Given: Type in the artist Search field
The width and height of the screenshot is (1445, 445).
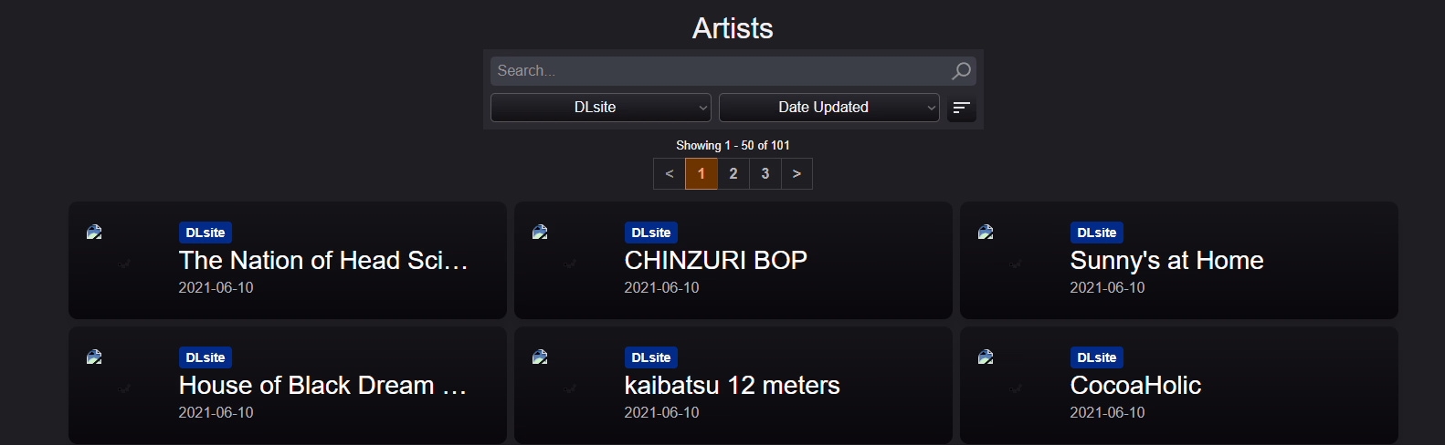Looking at the screenshot, I should pyautogui.click(x=720, y=71).
